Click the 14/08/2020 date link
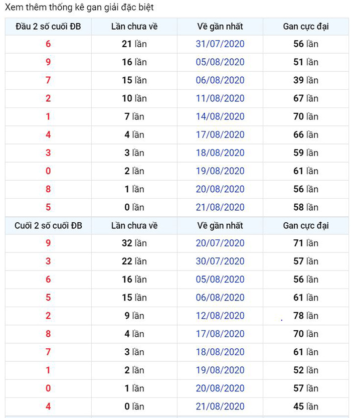 pyautogui.click(x=220, y=116)
